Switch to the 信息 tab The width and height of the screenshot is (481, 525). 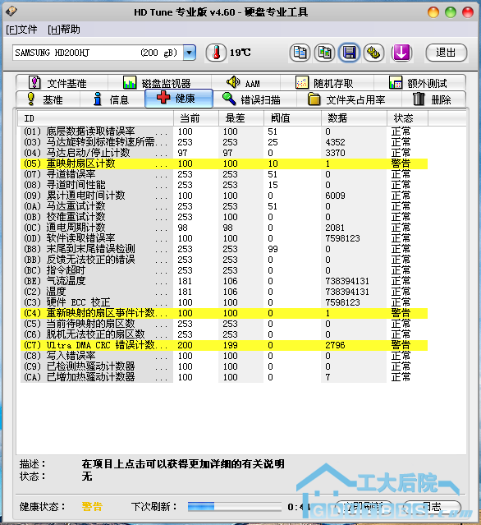(112, 99)
